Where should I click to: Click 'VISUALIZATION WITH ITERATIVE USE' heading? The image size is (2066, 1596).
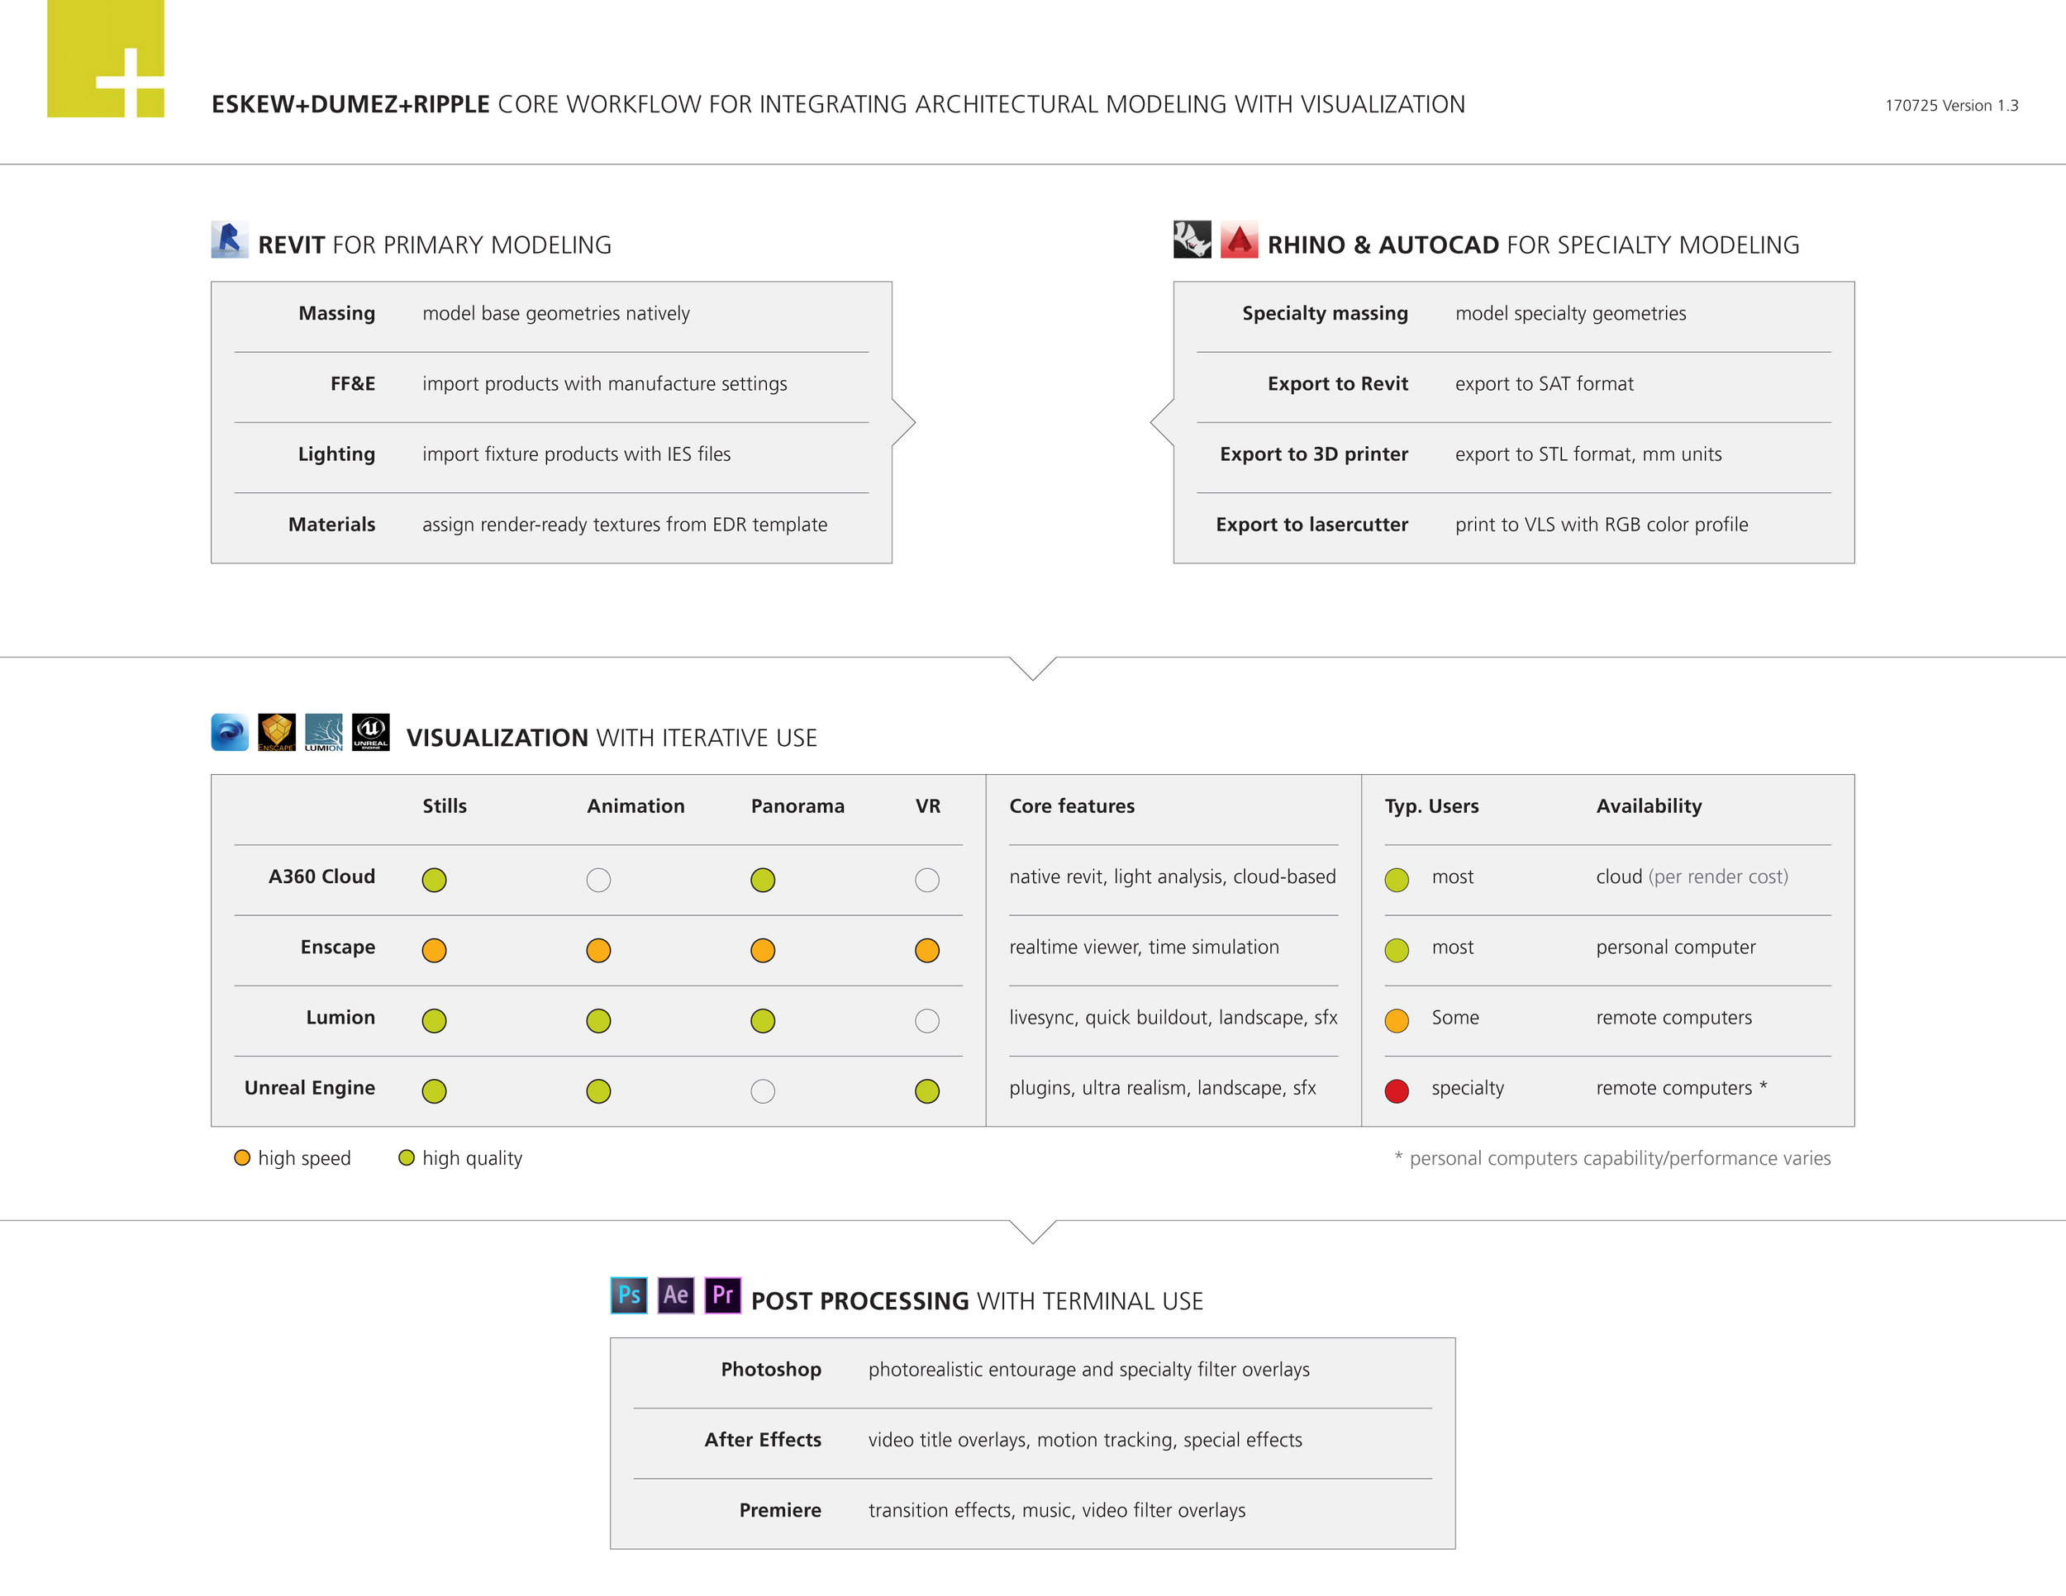[612, 738]
